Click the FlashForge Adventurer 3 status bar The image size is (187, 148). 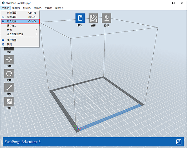[x=93, y=142]
